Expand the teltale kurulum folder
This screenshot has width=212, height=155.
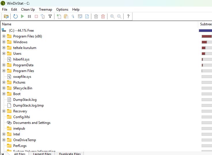click(4, 48)
